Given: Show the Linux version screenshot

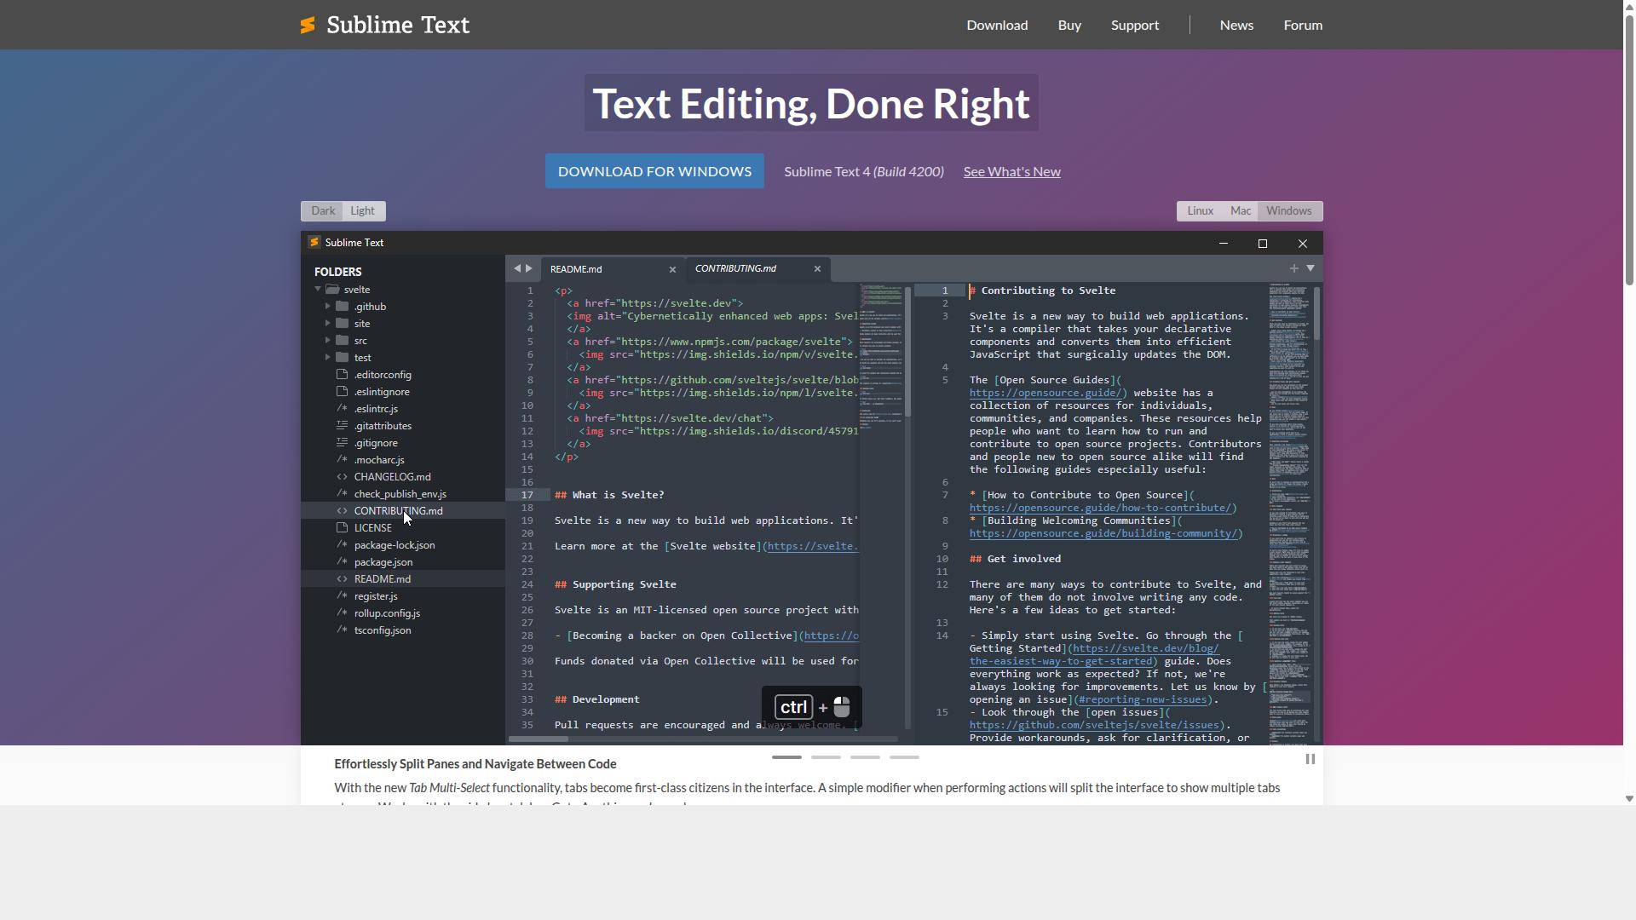Looking at the screenshot, I should point(1200,211).
